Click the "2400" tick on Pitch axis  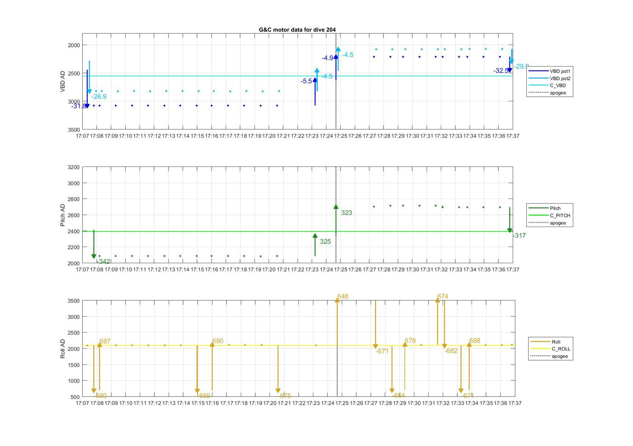pyautogui.click(x=73, y=232)
